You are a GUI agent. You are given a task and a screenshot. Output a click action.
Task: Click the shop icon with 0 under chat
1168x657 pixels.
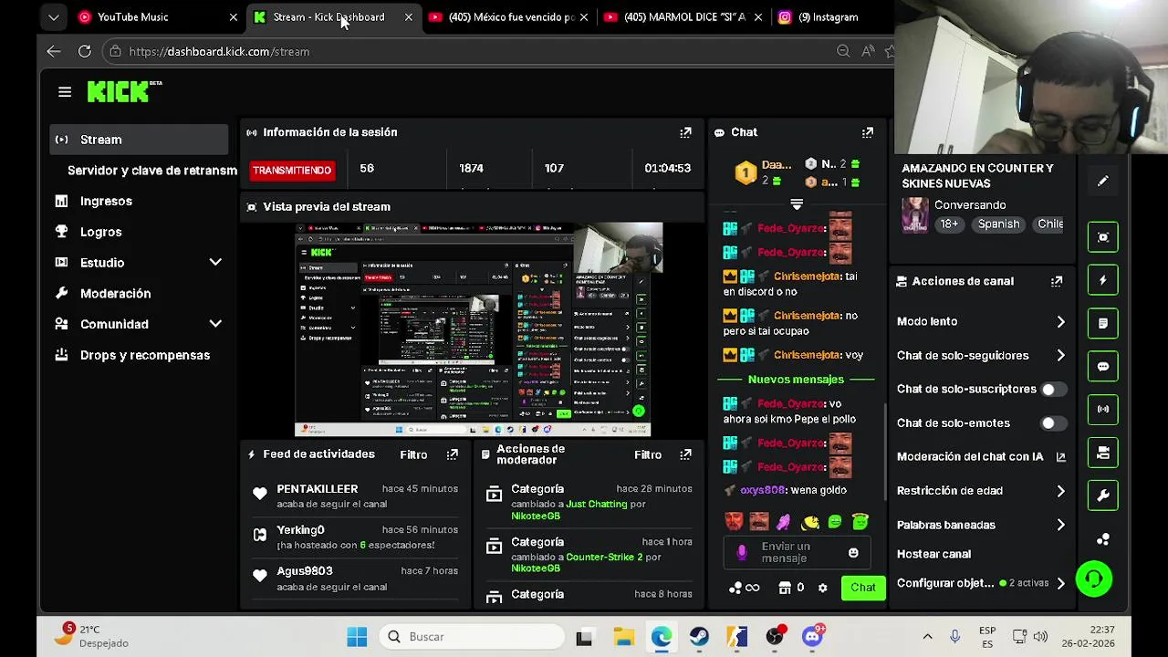790,588
